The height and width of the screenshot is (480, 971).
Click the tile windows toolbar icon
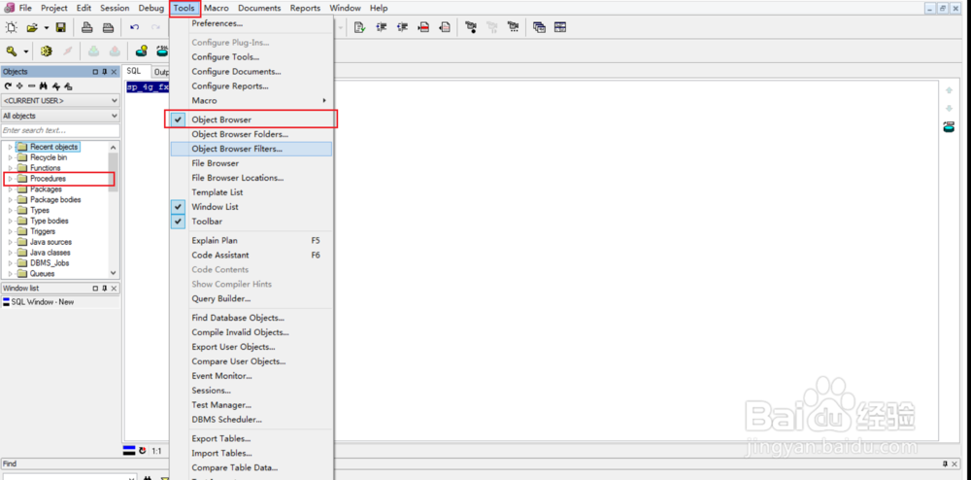[x=560, y=27]
